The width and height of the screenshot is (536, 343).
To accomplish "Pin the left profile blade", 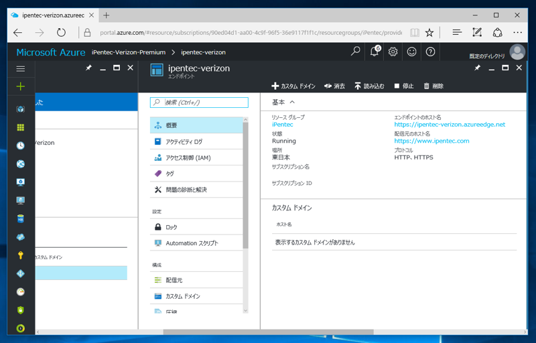I will (x=88, y=68).
